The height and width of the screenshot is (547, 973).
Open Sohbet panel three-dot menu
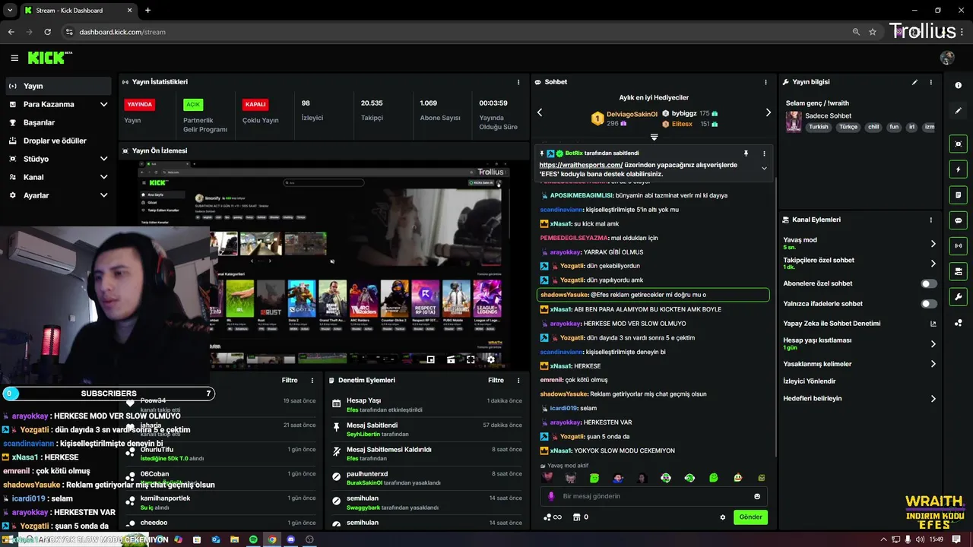pos(765,82)
